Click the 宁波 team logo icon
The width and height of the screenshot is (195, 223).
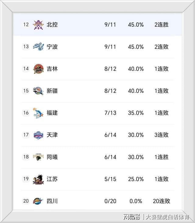[38, 47]
